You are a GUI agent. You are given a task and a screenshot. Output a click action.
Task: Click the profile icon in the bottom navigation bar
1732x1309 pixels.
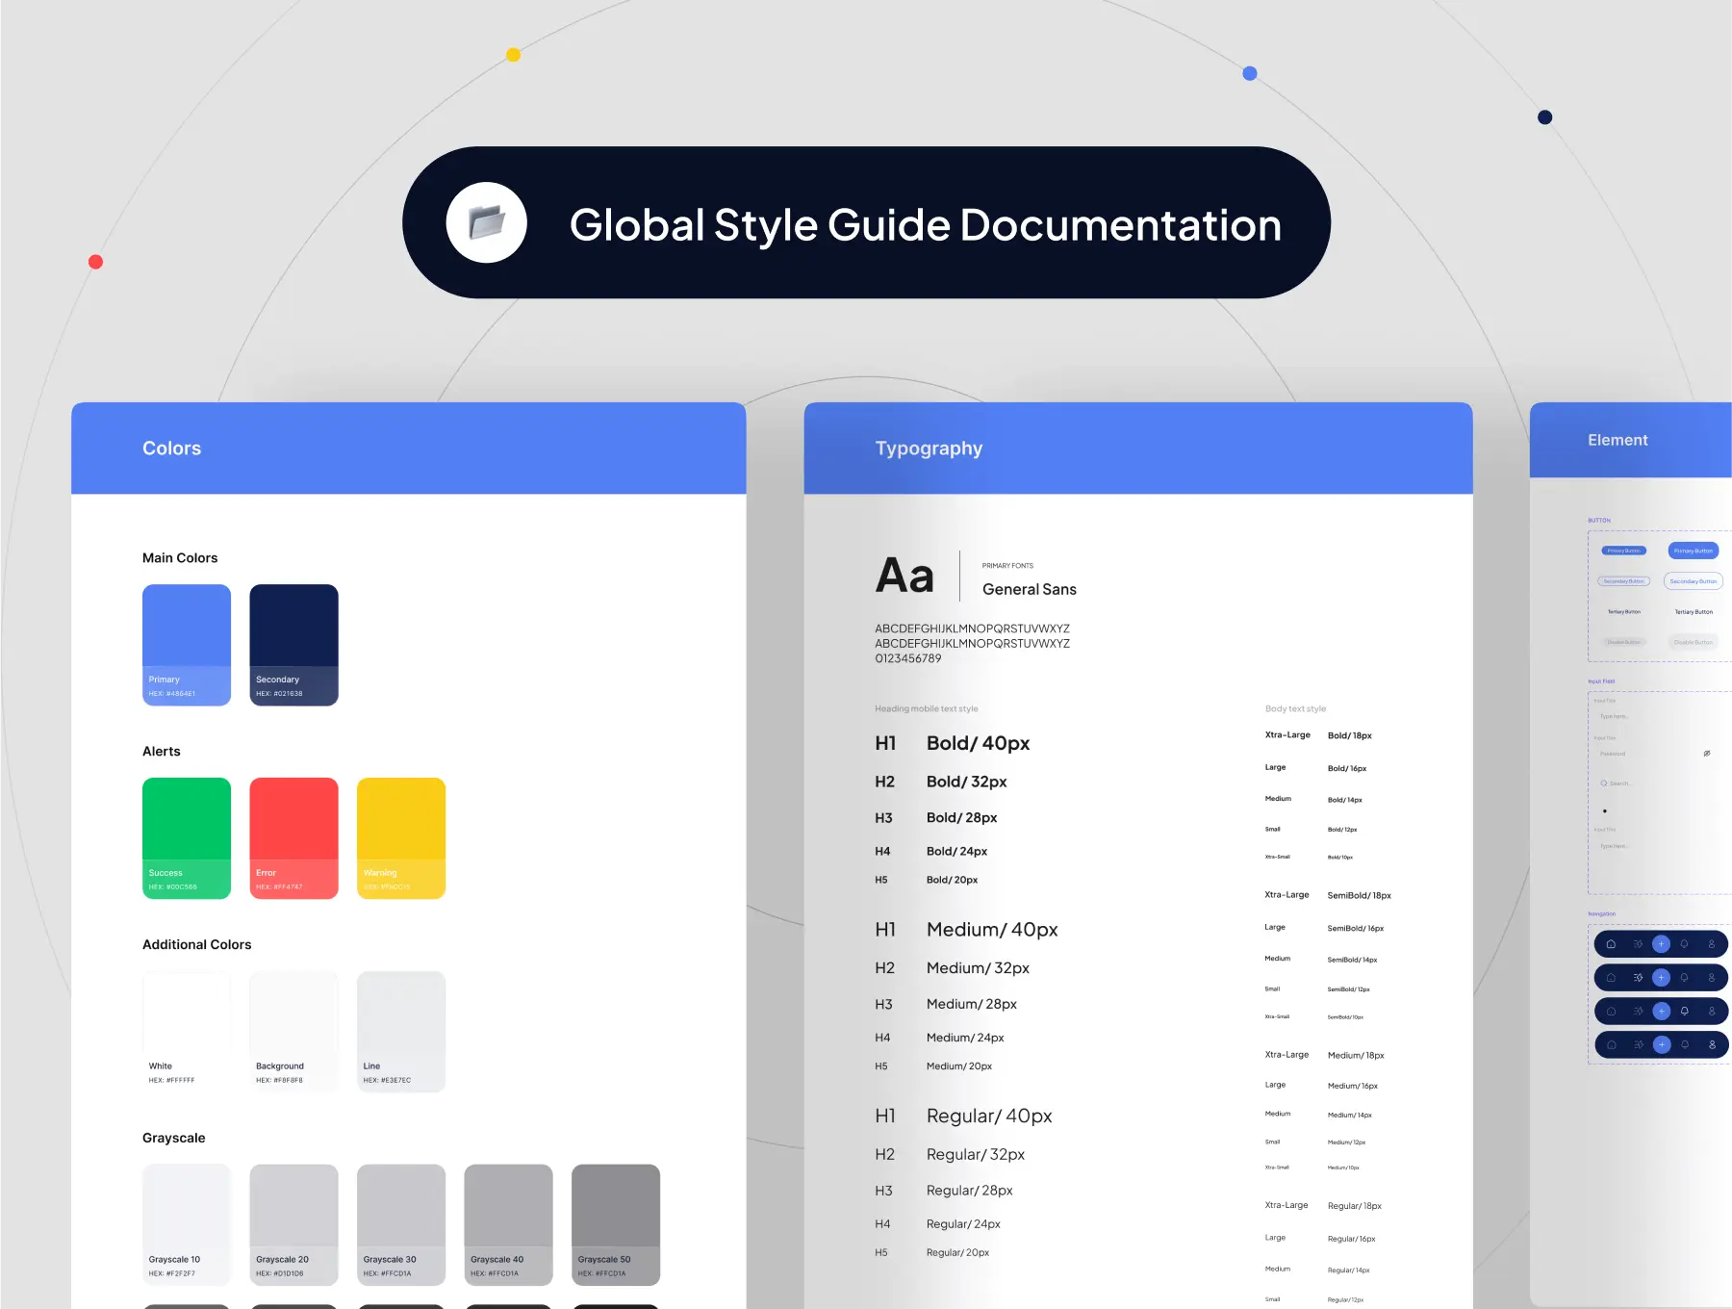[x=1712, y=1045]
